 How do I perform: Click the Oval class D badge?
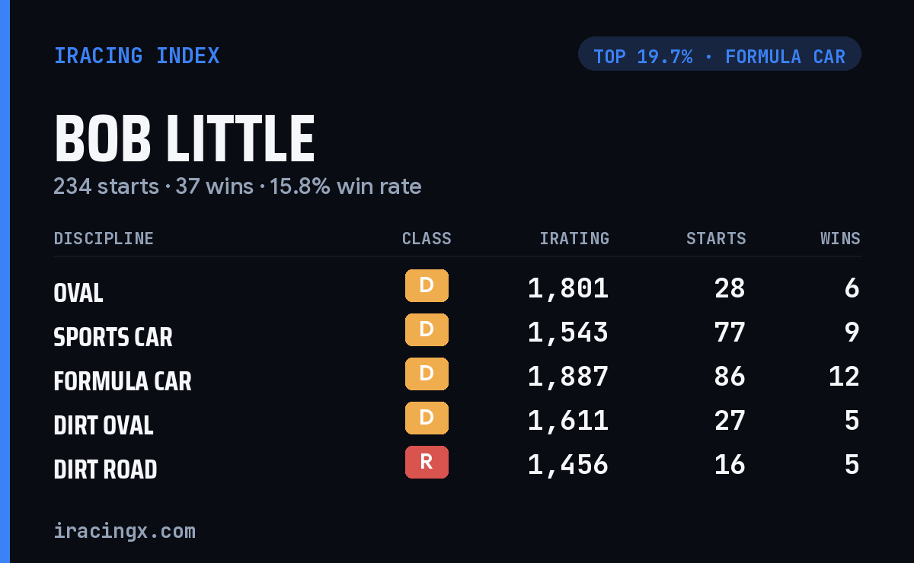pyautogui.click(x=427, y=286)
